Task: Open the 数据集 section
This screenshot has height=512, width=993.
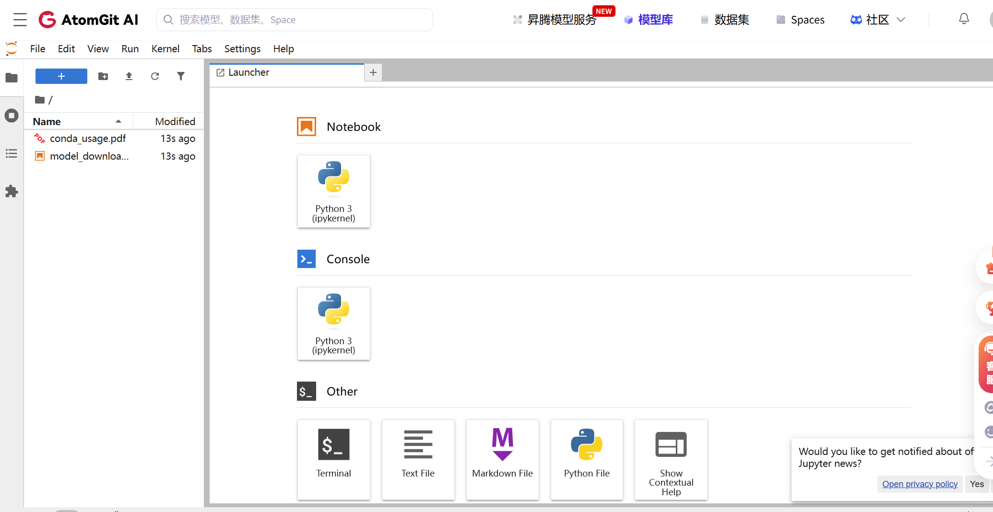Action: pyautogui.click(x=725, y=20)
